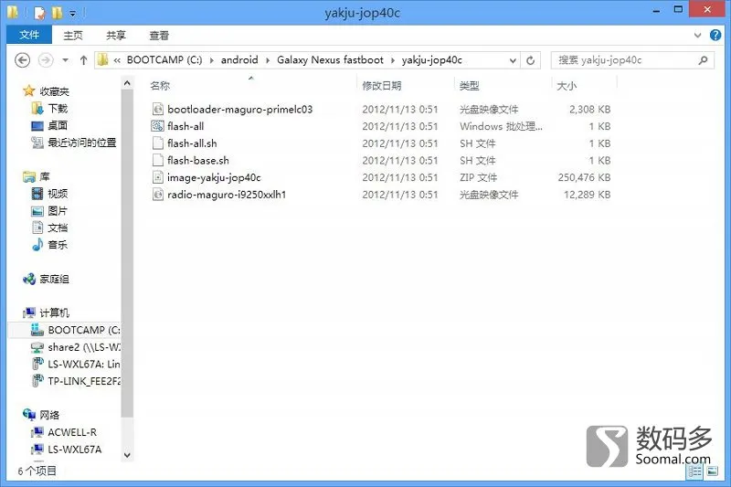Click the search magnifier icon
Screen dimensions: 731x487
pyautogui.click(x=703, y=60)
